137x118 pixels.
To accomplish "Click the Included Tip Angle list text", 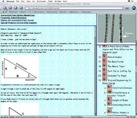I will pyautogui.click(x=117, y=76).
